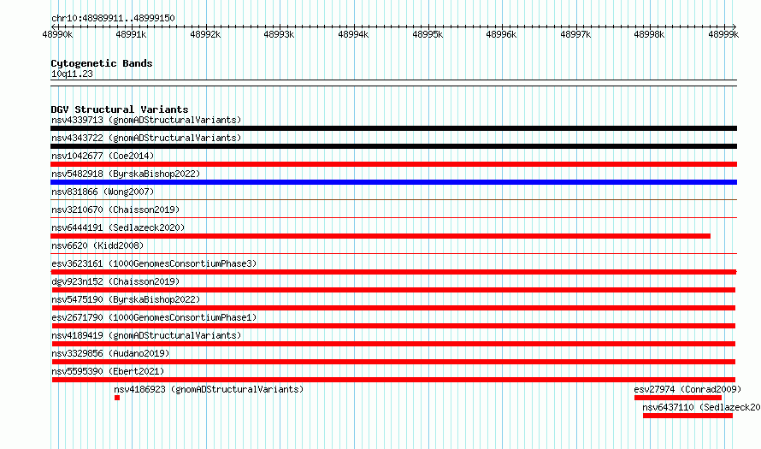Open variant nsv831866 (Wong2007) label
Image resolution: width=761 pixels, height=449 pixels.
(103, 192)
